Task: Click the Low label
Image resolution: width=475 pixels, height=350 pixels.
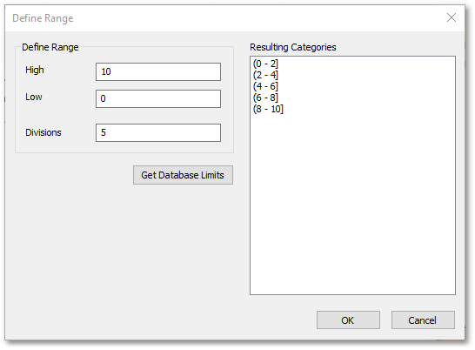Action: (34, 97)
